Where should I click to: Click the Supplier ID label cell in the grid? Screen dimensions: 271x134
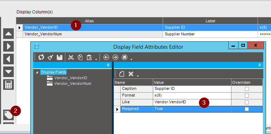pos(210,28)
